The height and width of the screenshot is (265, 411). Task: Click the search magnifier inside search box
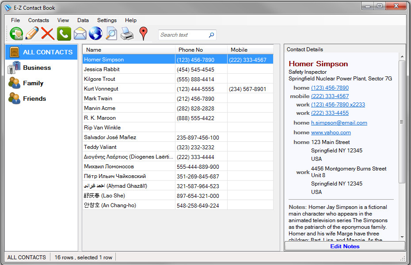(211, 35)
